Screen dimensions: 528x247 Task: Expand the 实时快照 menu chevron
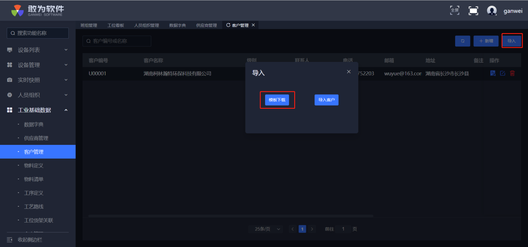pyautogui.click(x=66, y=80)
